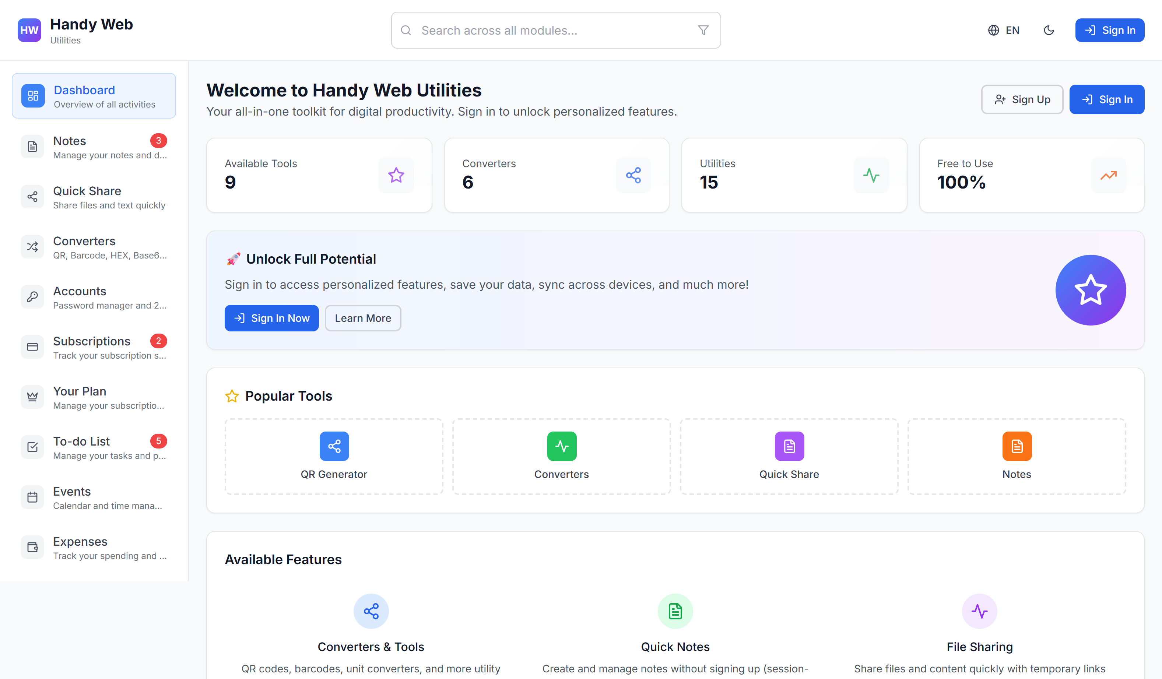This screenshot has height=679, width=1162.
Task: Click the star icon in Available Tools card
Action: click(396, 175)
